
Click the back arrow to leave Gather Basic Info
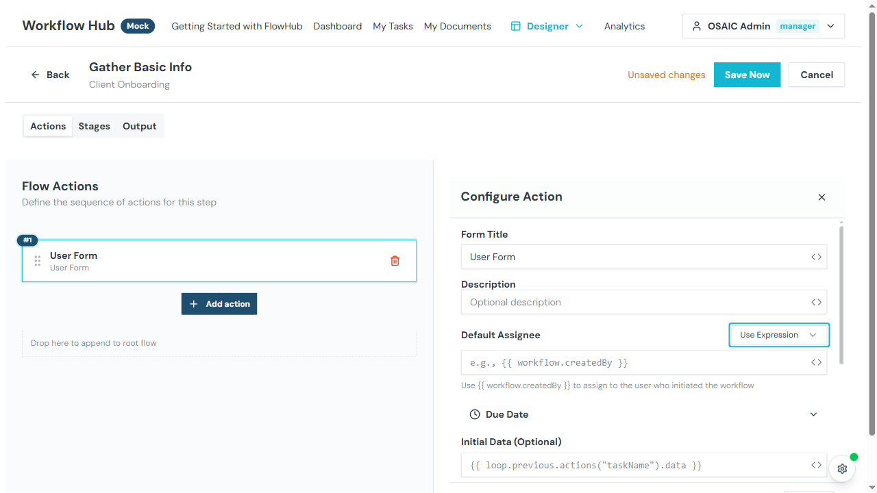(35, 75)
